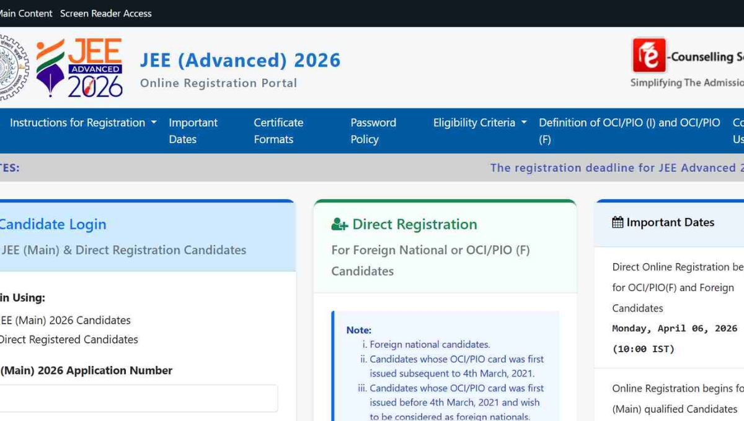This screenshot has height=421, width=744.
Task: Click the Direct Registration heading text
Action: (415, 224)
